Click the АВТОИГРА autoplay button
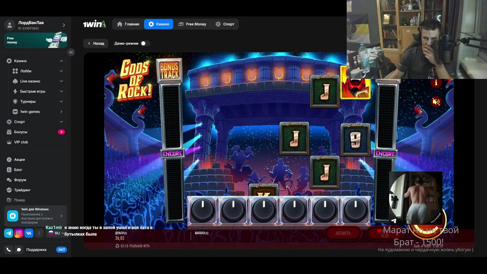This screenshot has width=487, height=274. pyautogui.click(x=343, y=233)
